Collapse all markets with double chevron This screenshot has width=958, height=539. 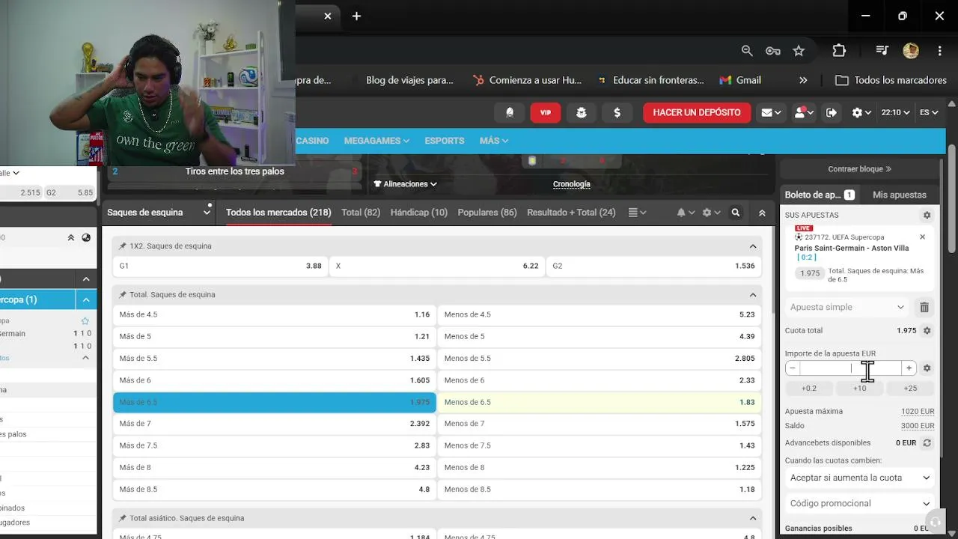pyautogui.click(x=762, y=213)
